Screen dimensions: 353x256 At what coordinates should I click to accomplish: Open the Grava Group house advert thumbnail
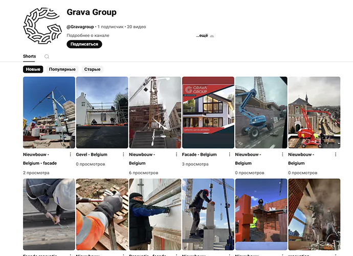coord(208,113)
